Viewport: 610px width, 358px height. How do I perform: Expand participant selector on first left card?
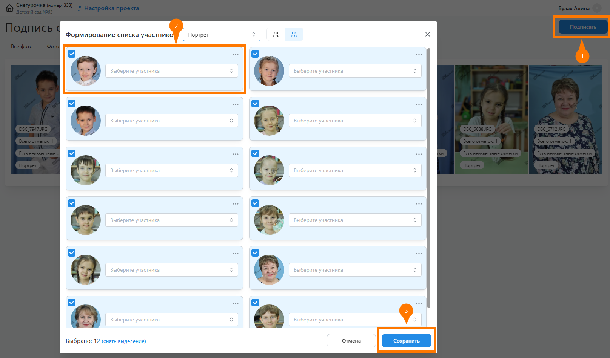click(x=172, y=71)
